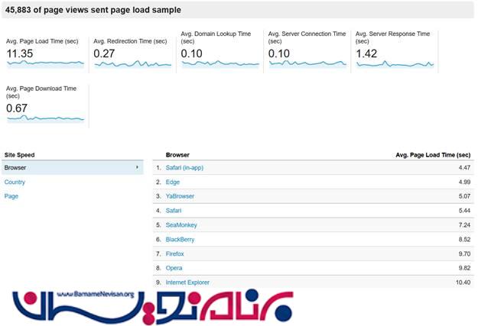Click the 8.52 value for BlackBerry
This screenshot has width=478, height=326.
point(464,240)
